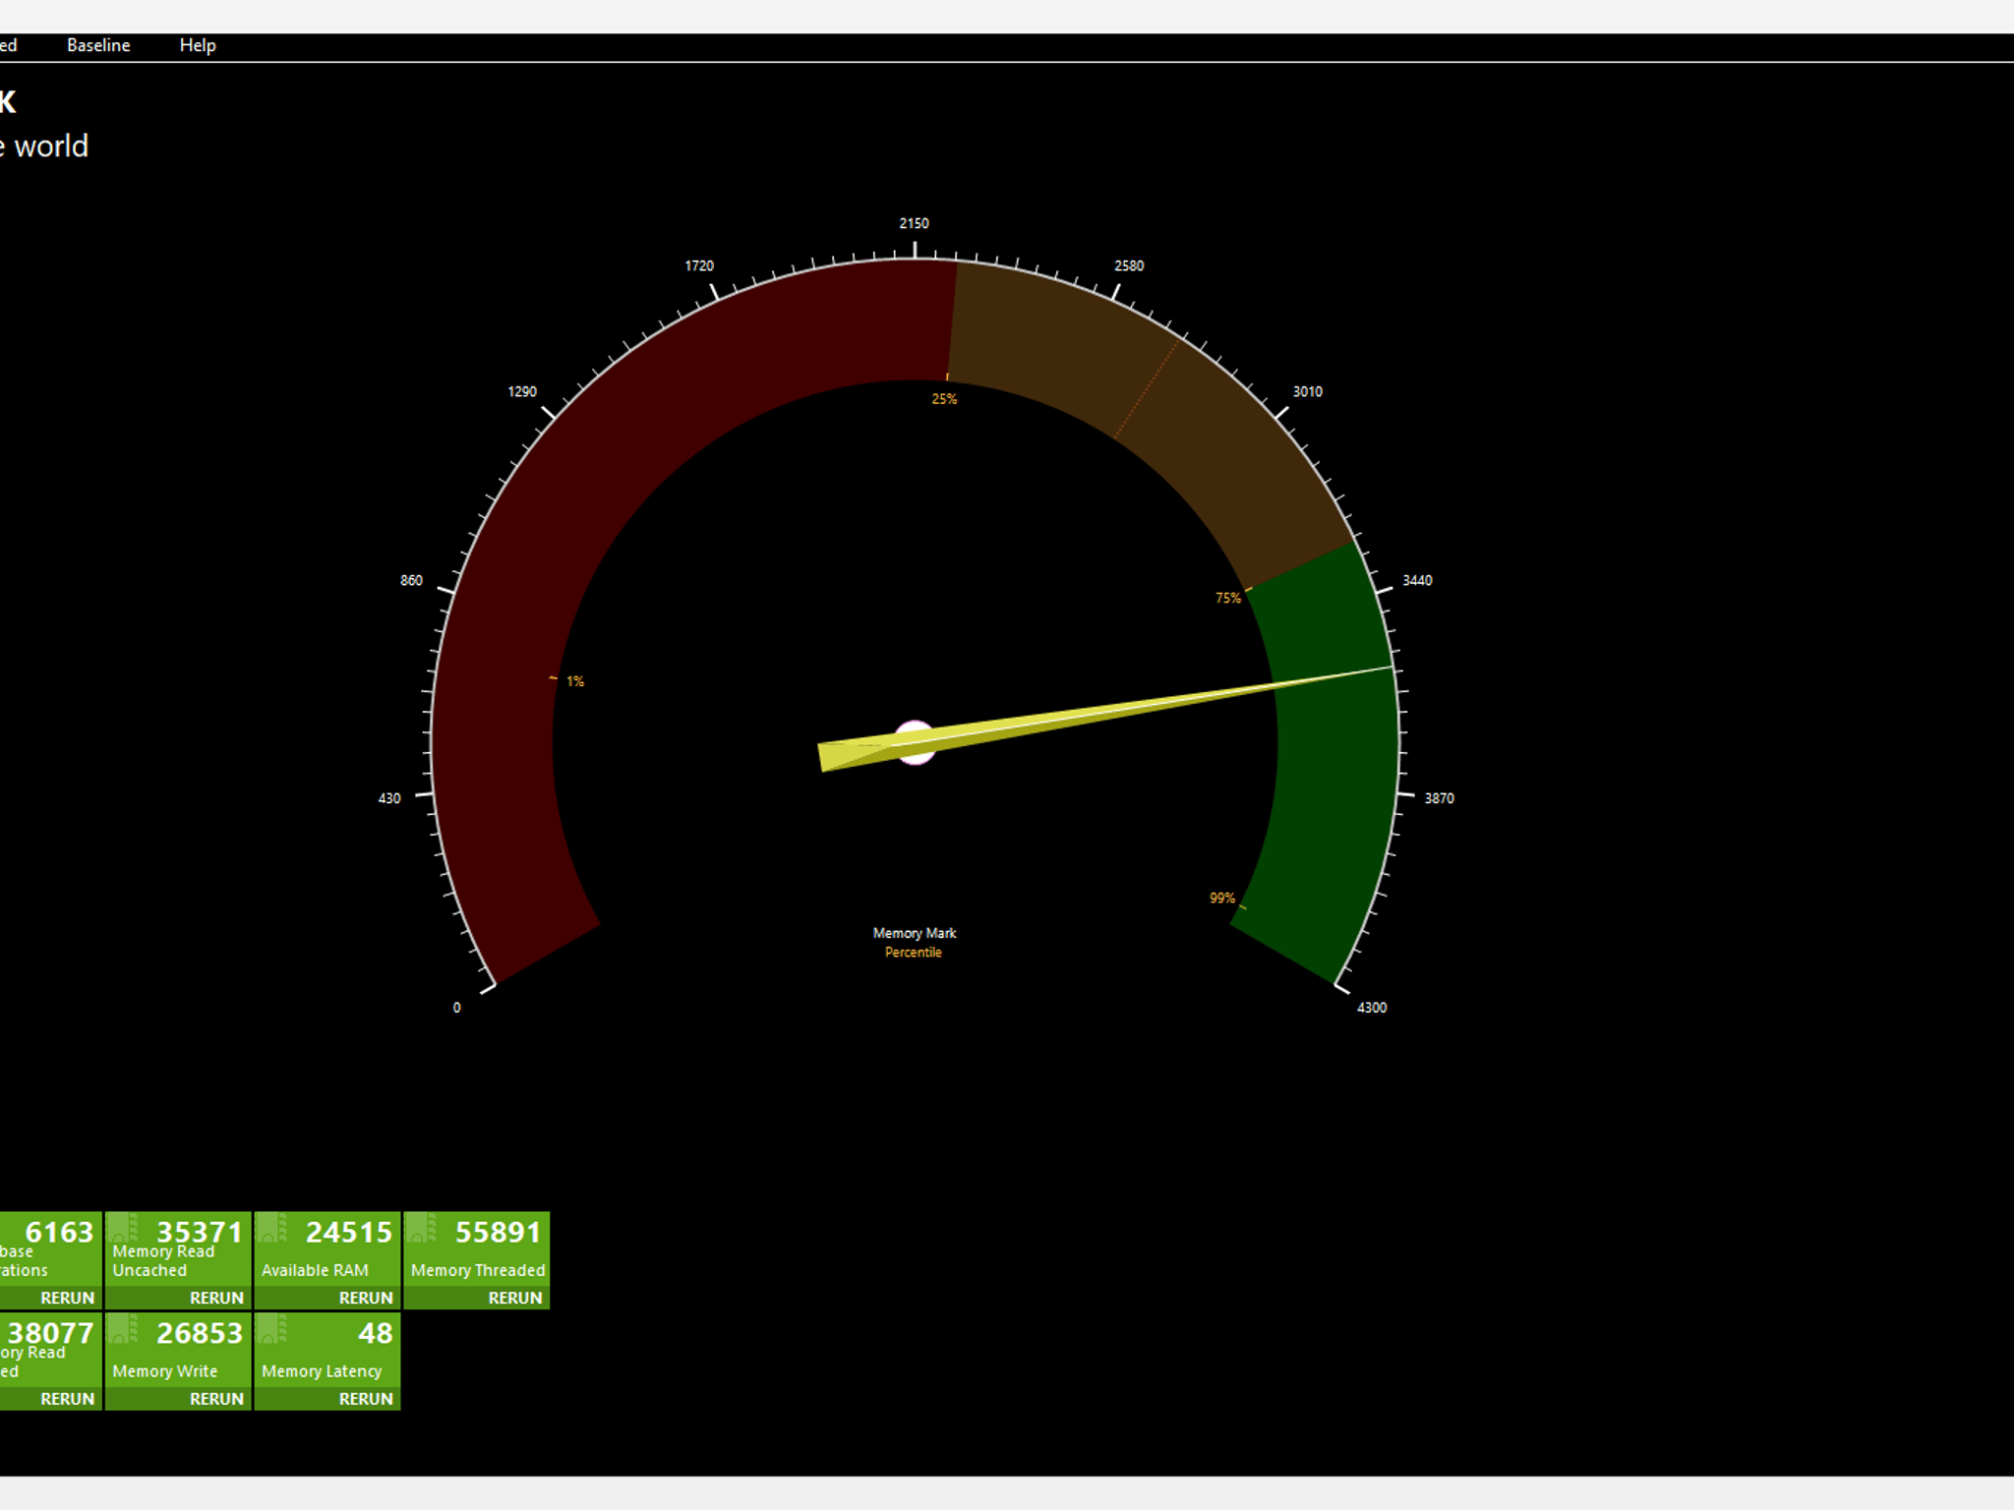Select the 48 latency score value
The image size is (2014, 1510).
[376, 1333]
